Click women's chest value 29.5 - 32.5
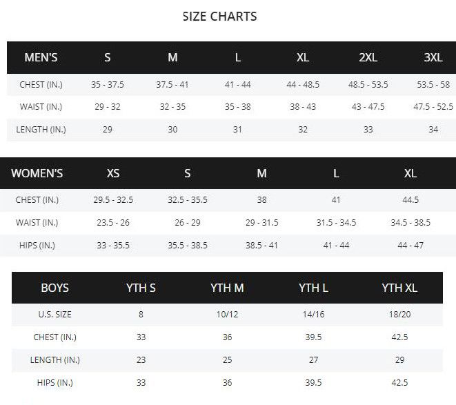 [x=113, y=200]
